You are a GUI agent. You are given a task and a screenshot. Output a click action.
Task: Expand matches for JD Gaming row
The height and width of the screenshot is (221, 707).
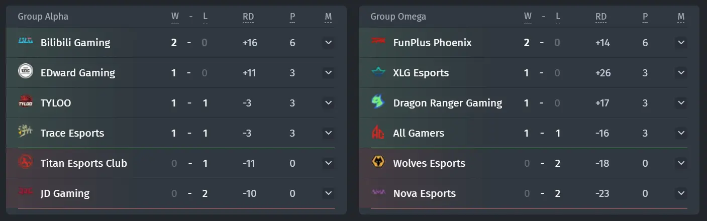(329, 193)
